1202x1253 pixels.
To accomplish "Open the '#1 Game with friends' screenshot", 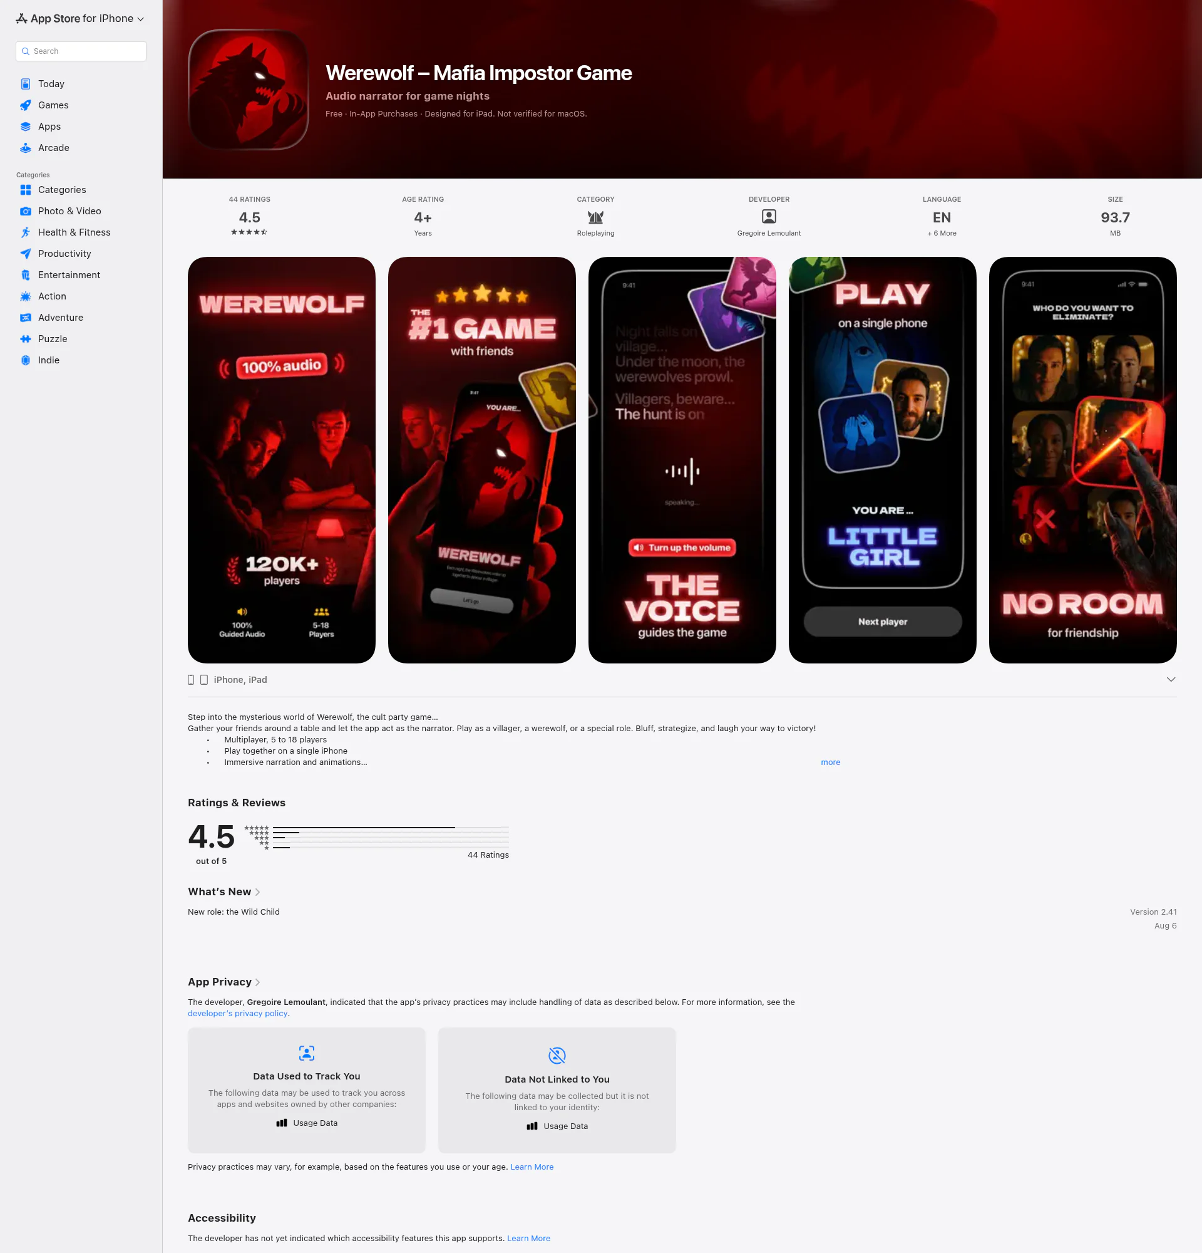I will pos(481,460).
